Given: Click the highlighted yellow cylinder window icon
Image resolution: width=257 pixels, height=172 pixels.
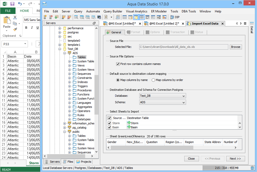Looking at the screenshot, I should pos(136,17).
